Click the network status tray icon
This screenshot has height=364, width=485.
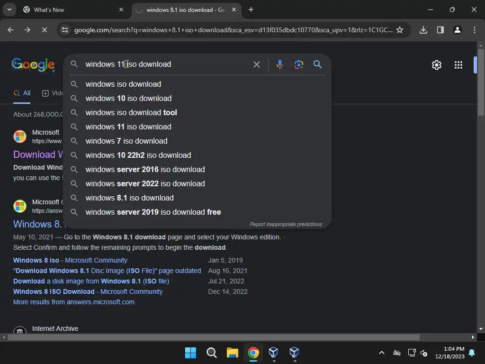pyautogui.click(x=412, y=353)
